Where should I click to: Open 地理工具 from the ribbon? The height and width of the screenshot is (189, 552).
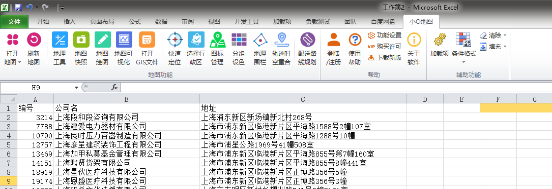click(60, 49)
